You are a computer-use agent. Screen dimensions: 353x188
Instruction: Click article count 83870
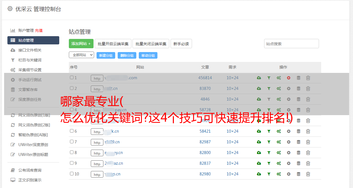(x=205, y=89)
